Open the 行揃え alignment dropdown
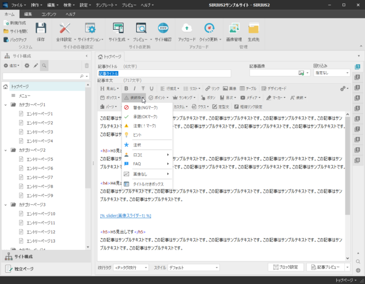This screenshot has width=365, height=284. [170, 88]
